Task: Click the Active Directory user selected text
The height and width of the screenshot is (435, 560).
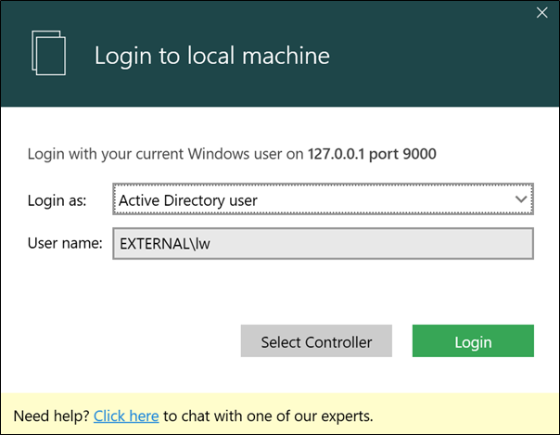Action: tap(188, 200)
